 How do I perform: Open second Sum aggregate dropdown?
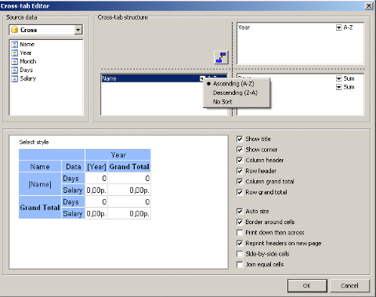338,87
